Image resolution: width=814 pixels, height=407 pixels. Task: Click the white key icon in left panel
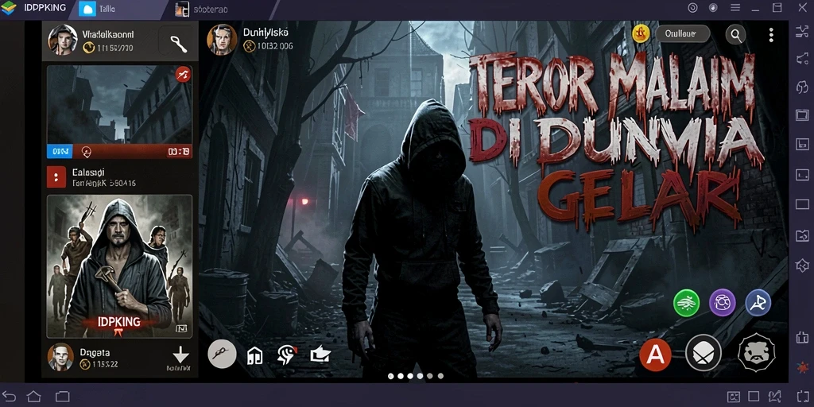click(x=179, y=44)
